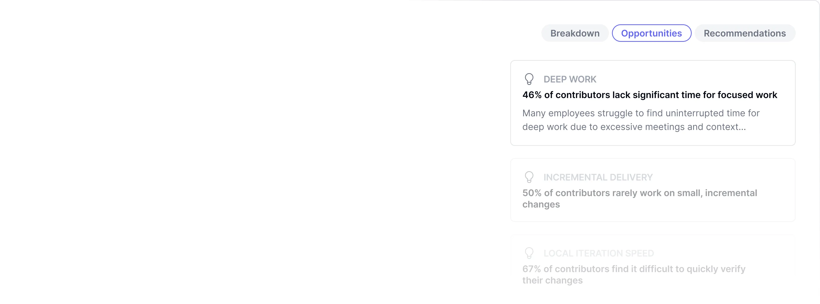The width and height of the screenshot is (820, 304).
Task: Click the DEEP WORK category label
Action: click(x=570, y=79)
